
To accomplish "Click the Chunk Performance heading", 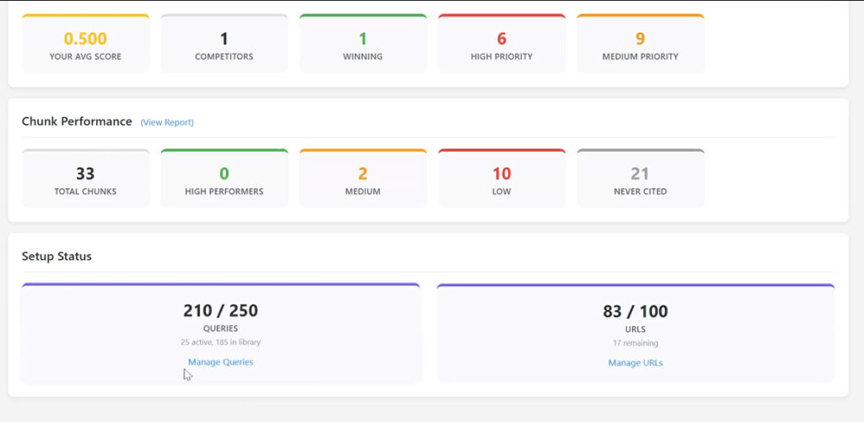I will tap(77, 122).
